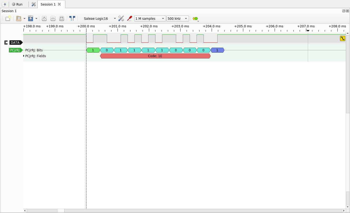350x213 pixels.
Task: Configure channels with the red probe icon
Action: click(129, 18)
